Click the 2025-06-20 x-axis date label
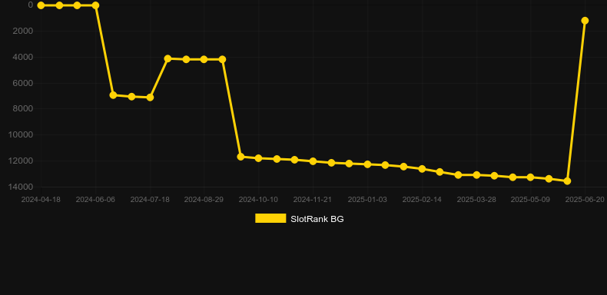The height and width of the screenshot is (295, 607). tap(585, 200)
